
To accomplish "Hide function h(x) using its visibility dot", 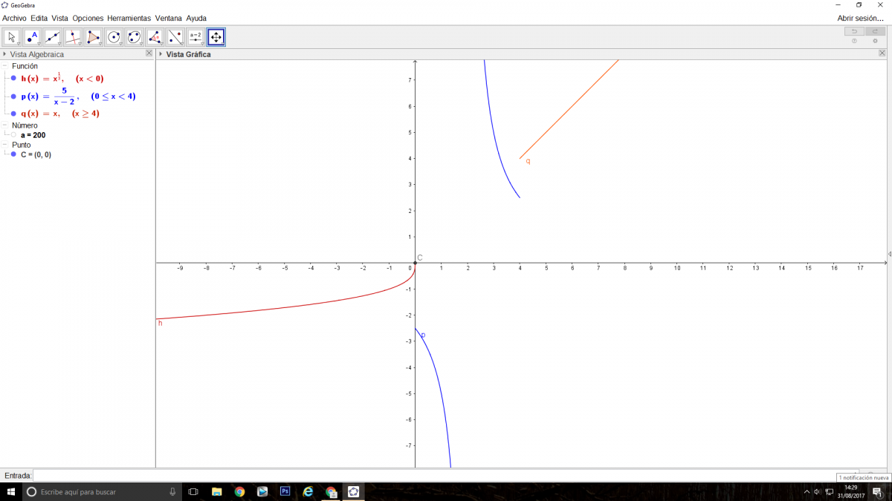I will 13,78.
